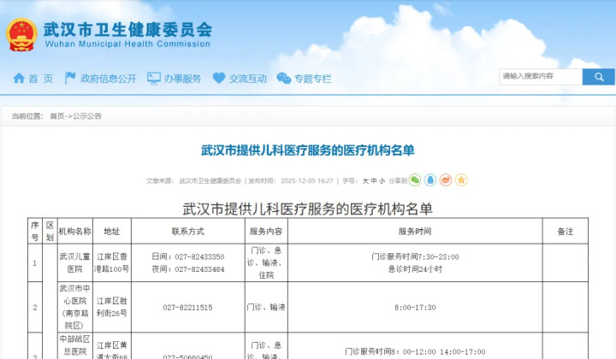616x359 pixels.
Task: Click the national emblem logo
Action: coord(21,35)
